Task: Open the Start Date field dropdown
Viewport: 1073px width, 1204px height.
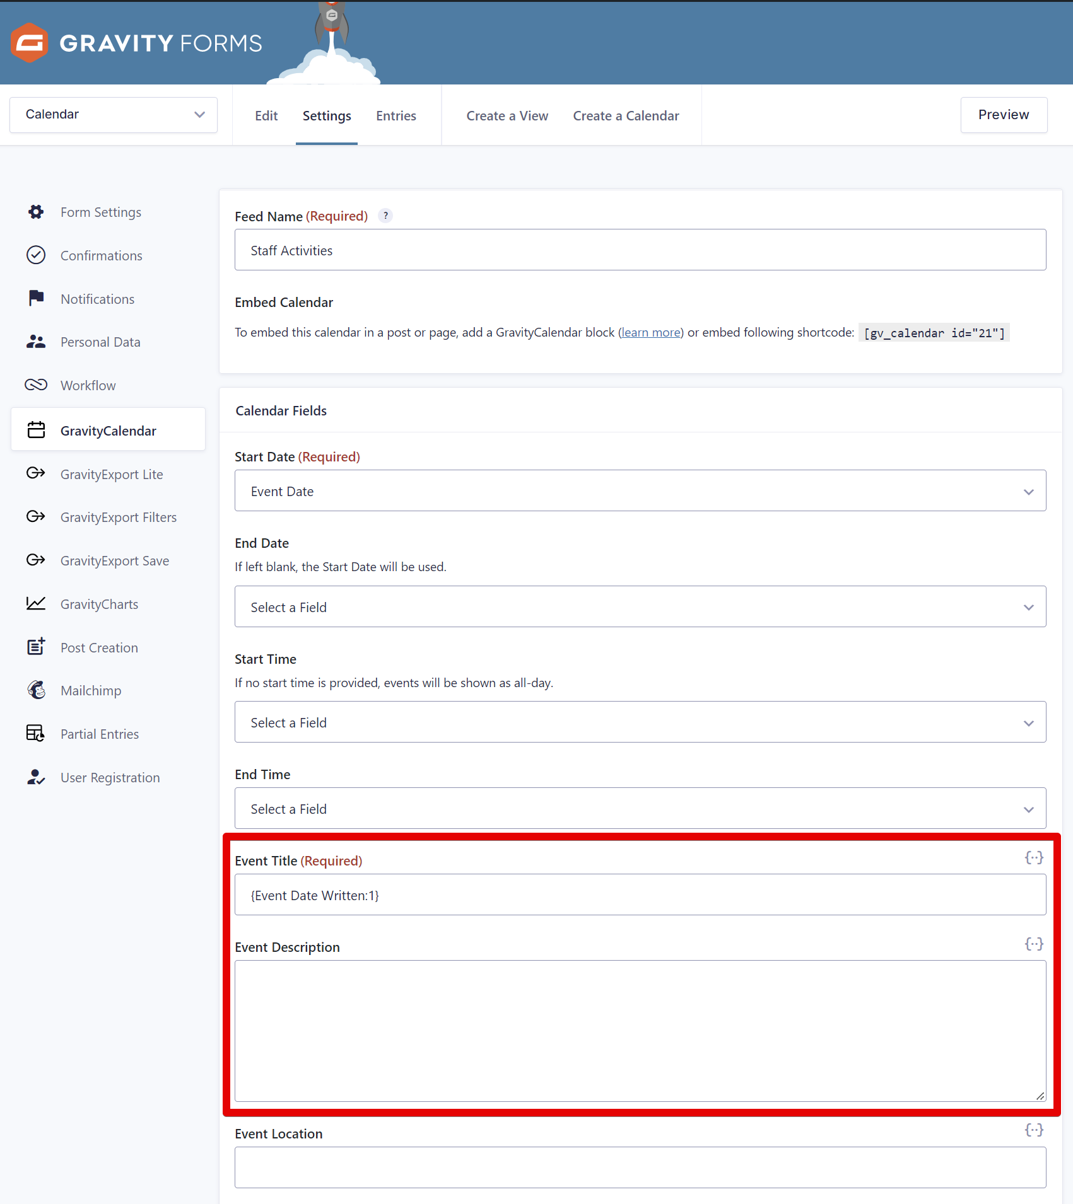Action: tap(640, 491)
